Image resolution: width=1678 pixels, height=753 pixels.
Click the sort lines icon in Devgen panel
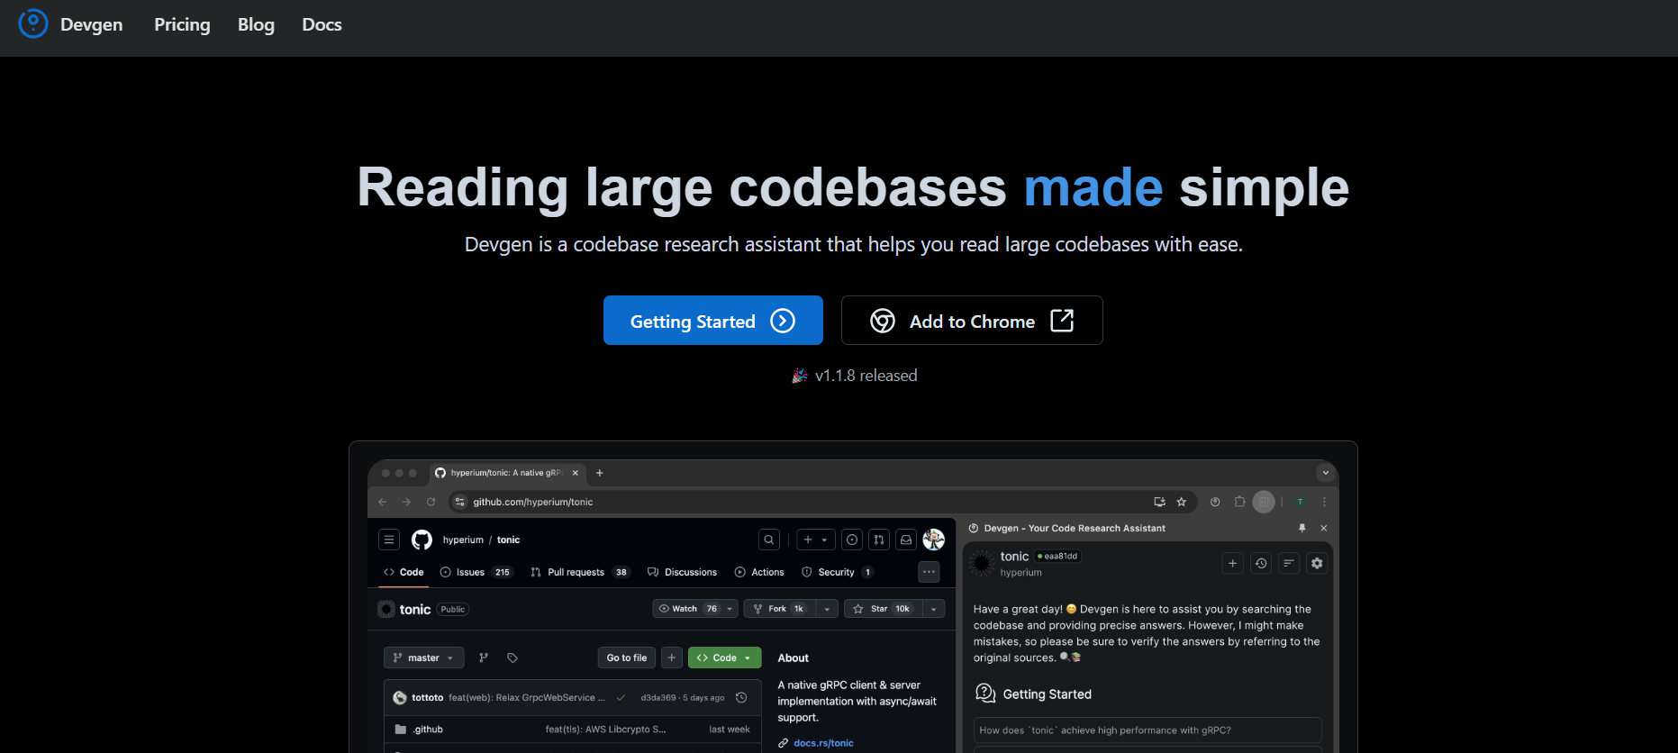pyautogui.click(x=1289, y=563)
